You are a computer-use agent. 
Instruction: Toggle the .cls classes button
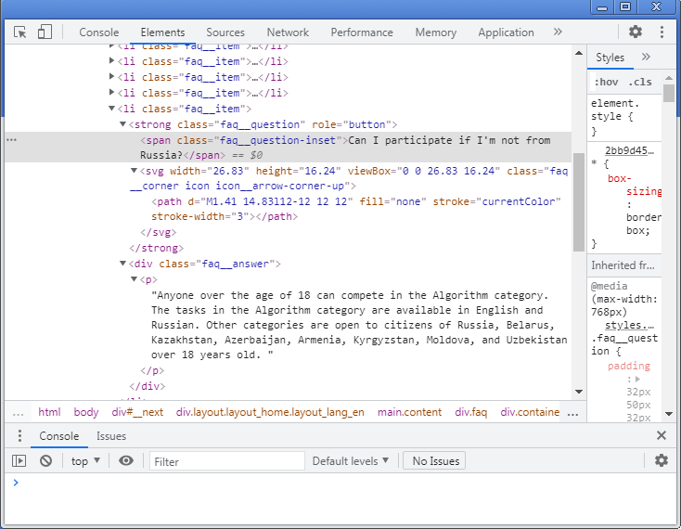[x=640, y=82]
